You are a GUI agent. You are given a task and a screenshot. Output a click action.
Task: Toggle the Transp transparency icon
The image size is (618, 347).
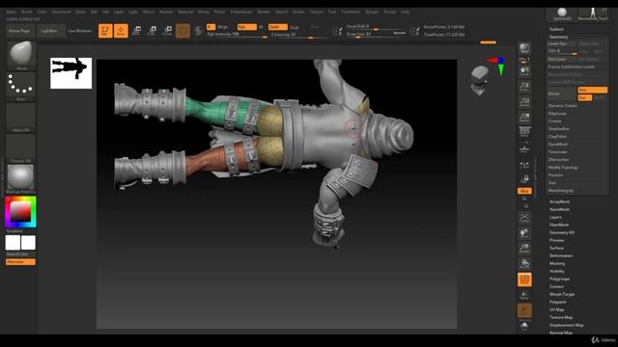point(524,295)
